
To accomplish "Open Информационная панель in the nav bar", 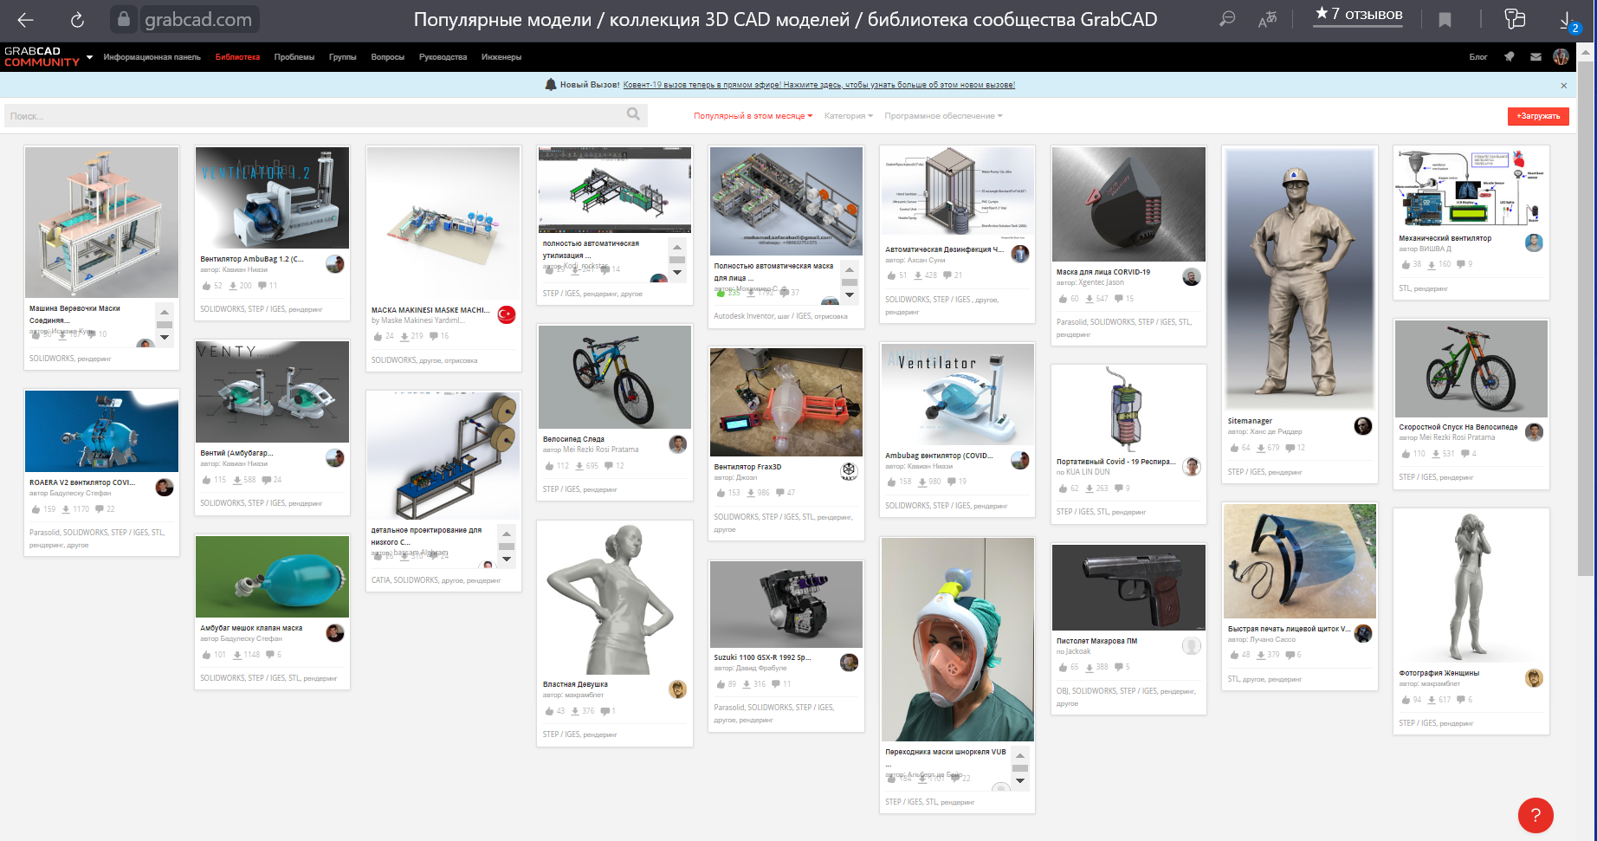I will [x=152, y=57].
